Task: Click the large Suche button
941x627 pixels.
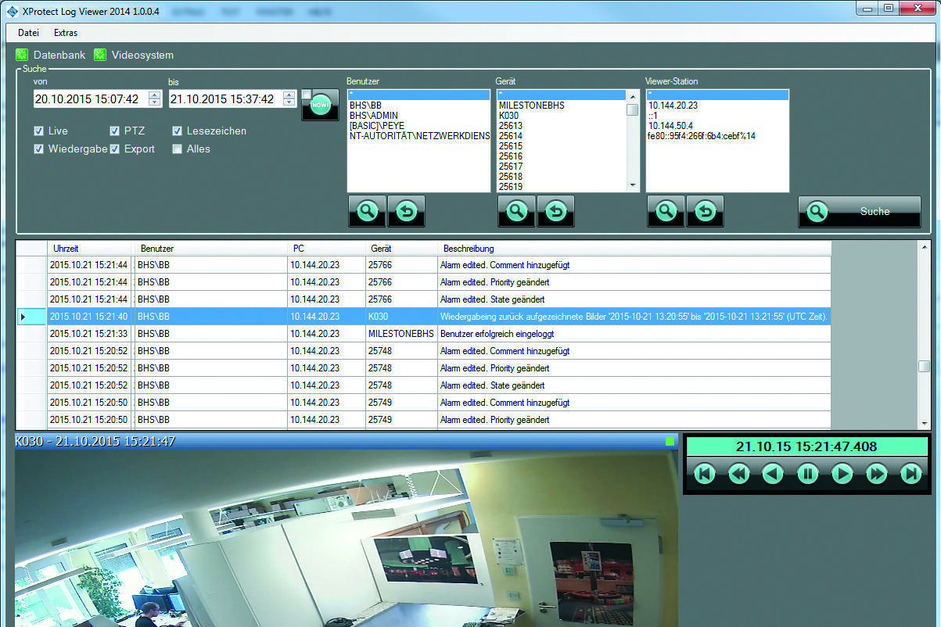Action: (x=859, y=211)
